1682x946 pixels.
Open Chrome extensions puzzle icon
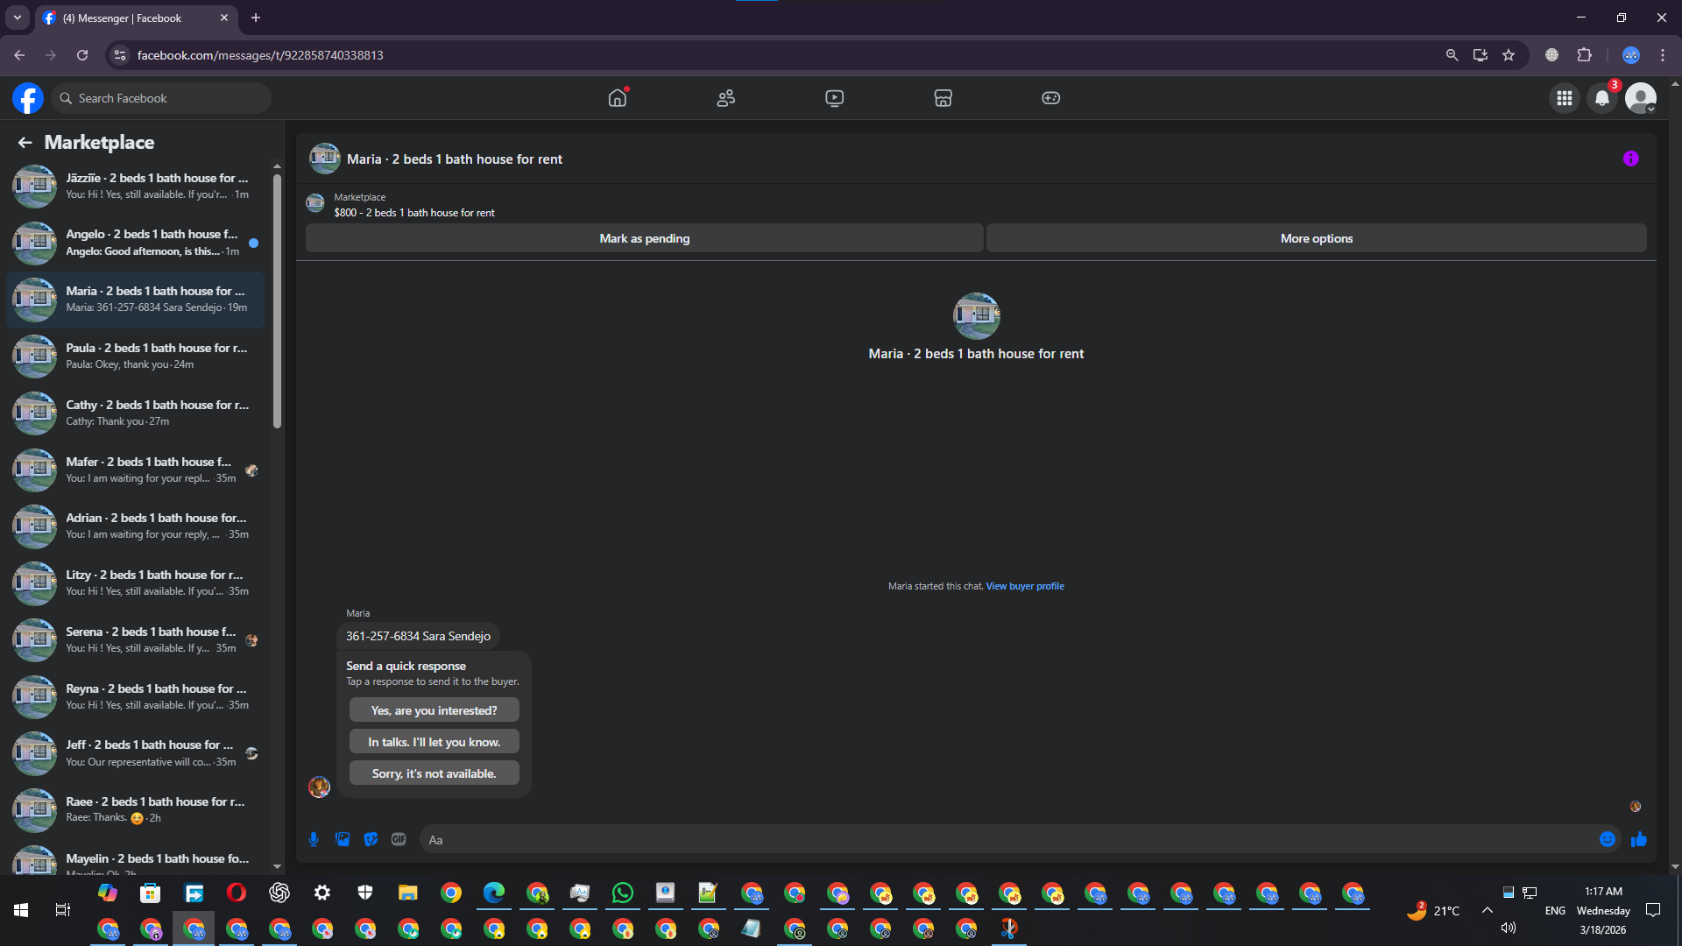pyautogui.click(x=1584, y=55)
